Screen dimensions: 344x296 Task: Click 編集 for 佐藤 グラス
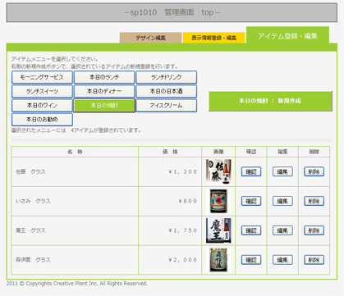click(282, 172)
